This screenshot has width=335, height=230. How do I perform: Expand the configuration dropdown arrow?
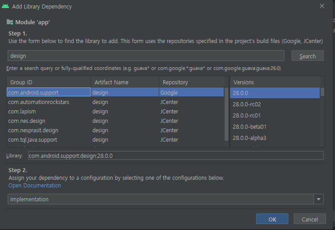318,199
